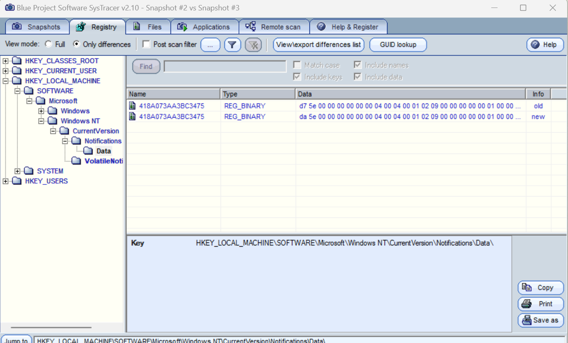Toggle the Match case checkbox
Screen dimensions: 568x343
297,65
